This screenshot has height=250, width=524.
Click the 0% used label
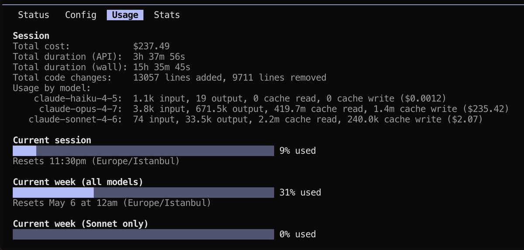[x=297, y=235]
